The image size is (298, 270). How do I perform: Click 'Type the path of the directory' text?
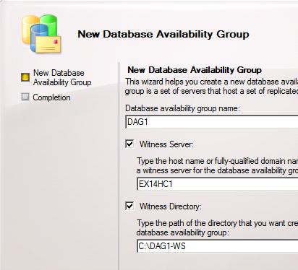[x=217, y=227]
